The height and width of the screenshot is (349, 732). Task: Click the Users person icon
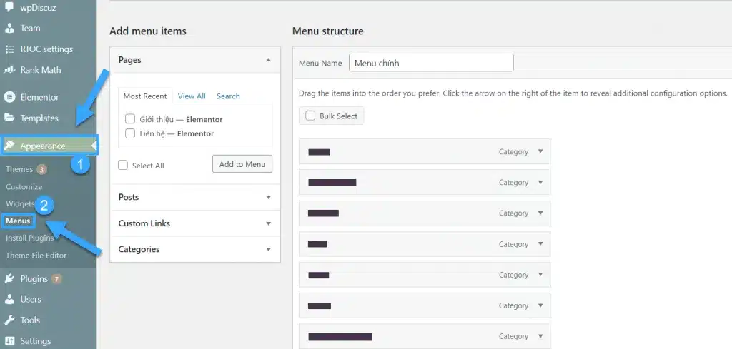[x=9, y=299]
